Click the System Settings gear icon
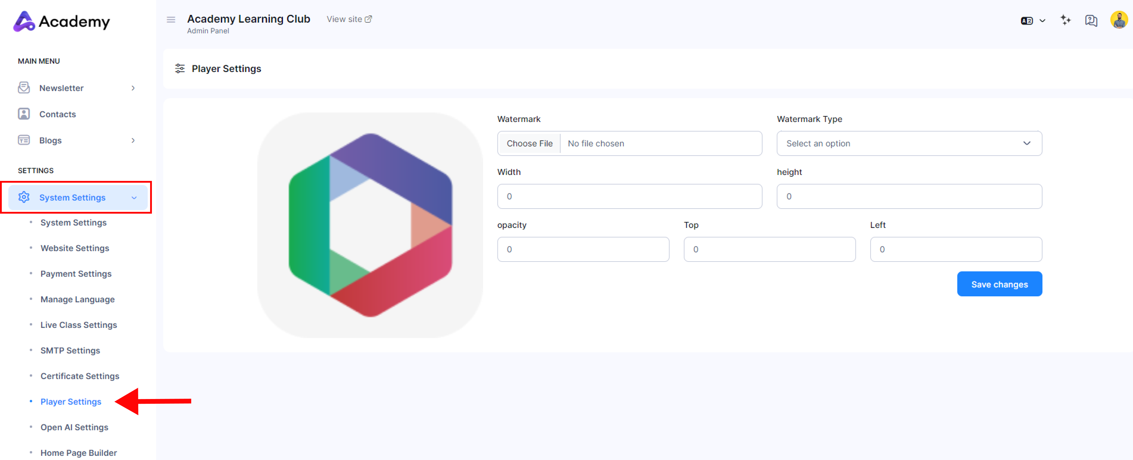1133x460 pixels. tap(24, 197)
